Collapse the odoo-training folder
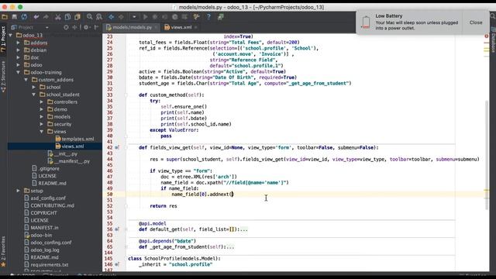The image size is (496, 279). click(18, 72)
